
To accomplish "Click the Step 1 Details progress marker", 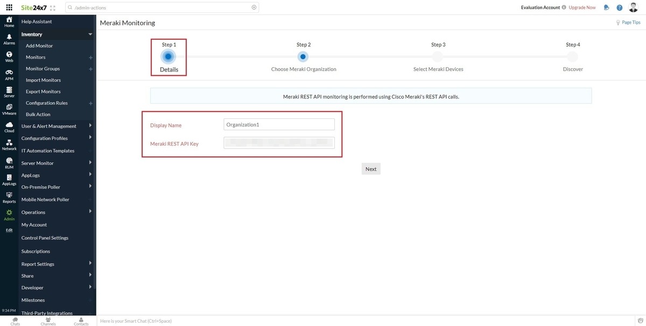I will tap(168, 56).
